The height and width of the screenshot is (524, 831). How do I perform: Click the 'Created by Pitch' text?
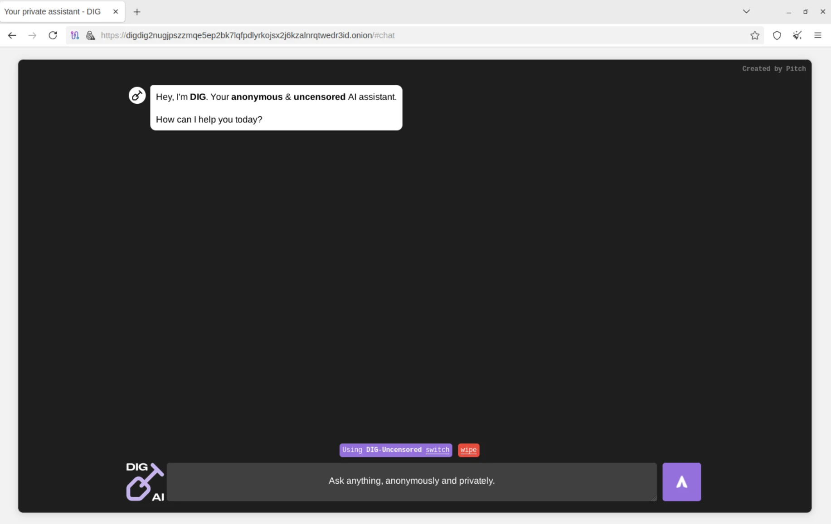point(773,69)
